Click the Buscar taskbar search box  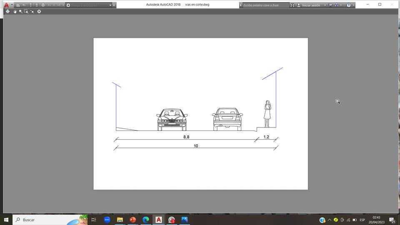point(50,220)
